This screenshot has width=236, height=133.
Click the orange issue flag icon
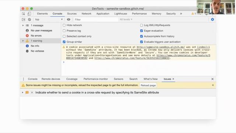[x=27, y=92]
